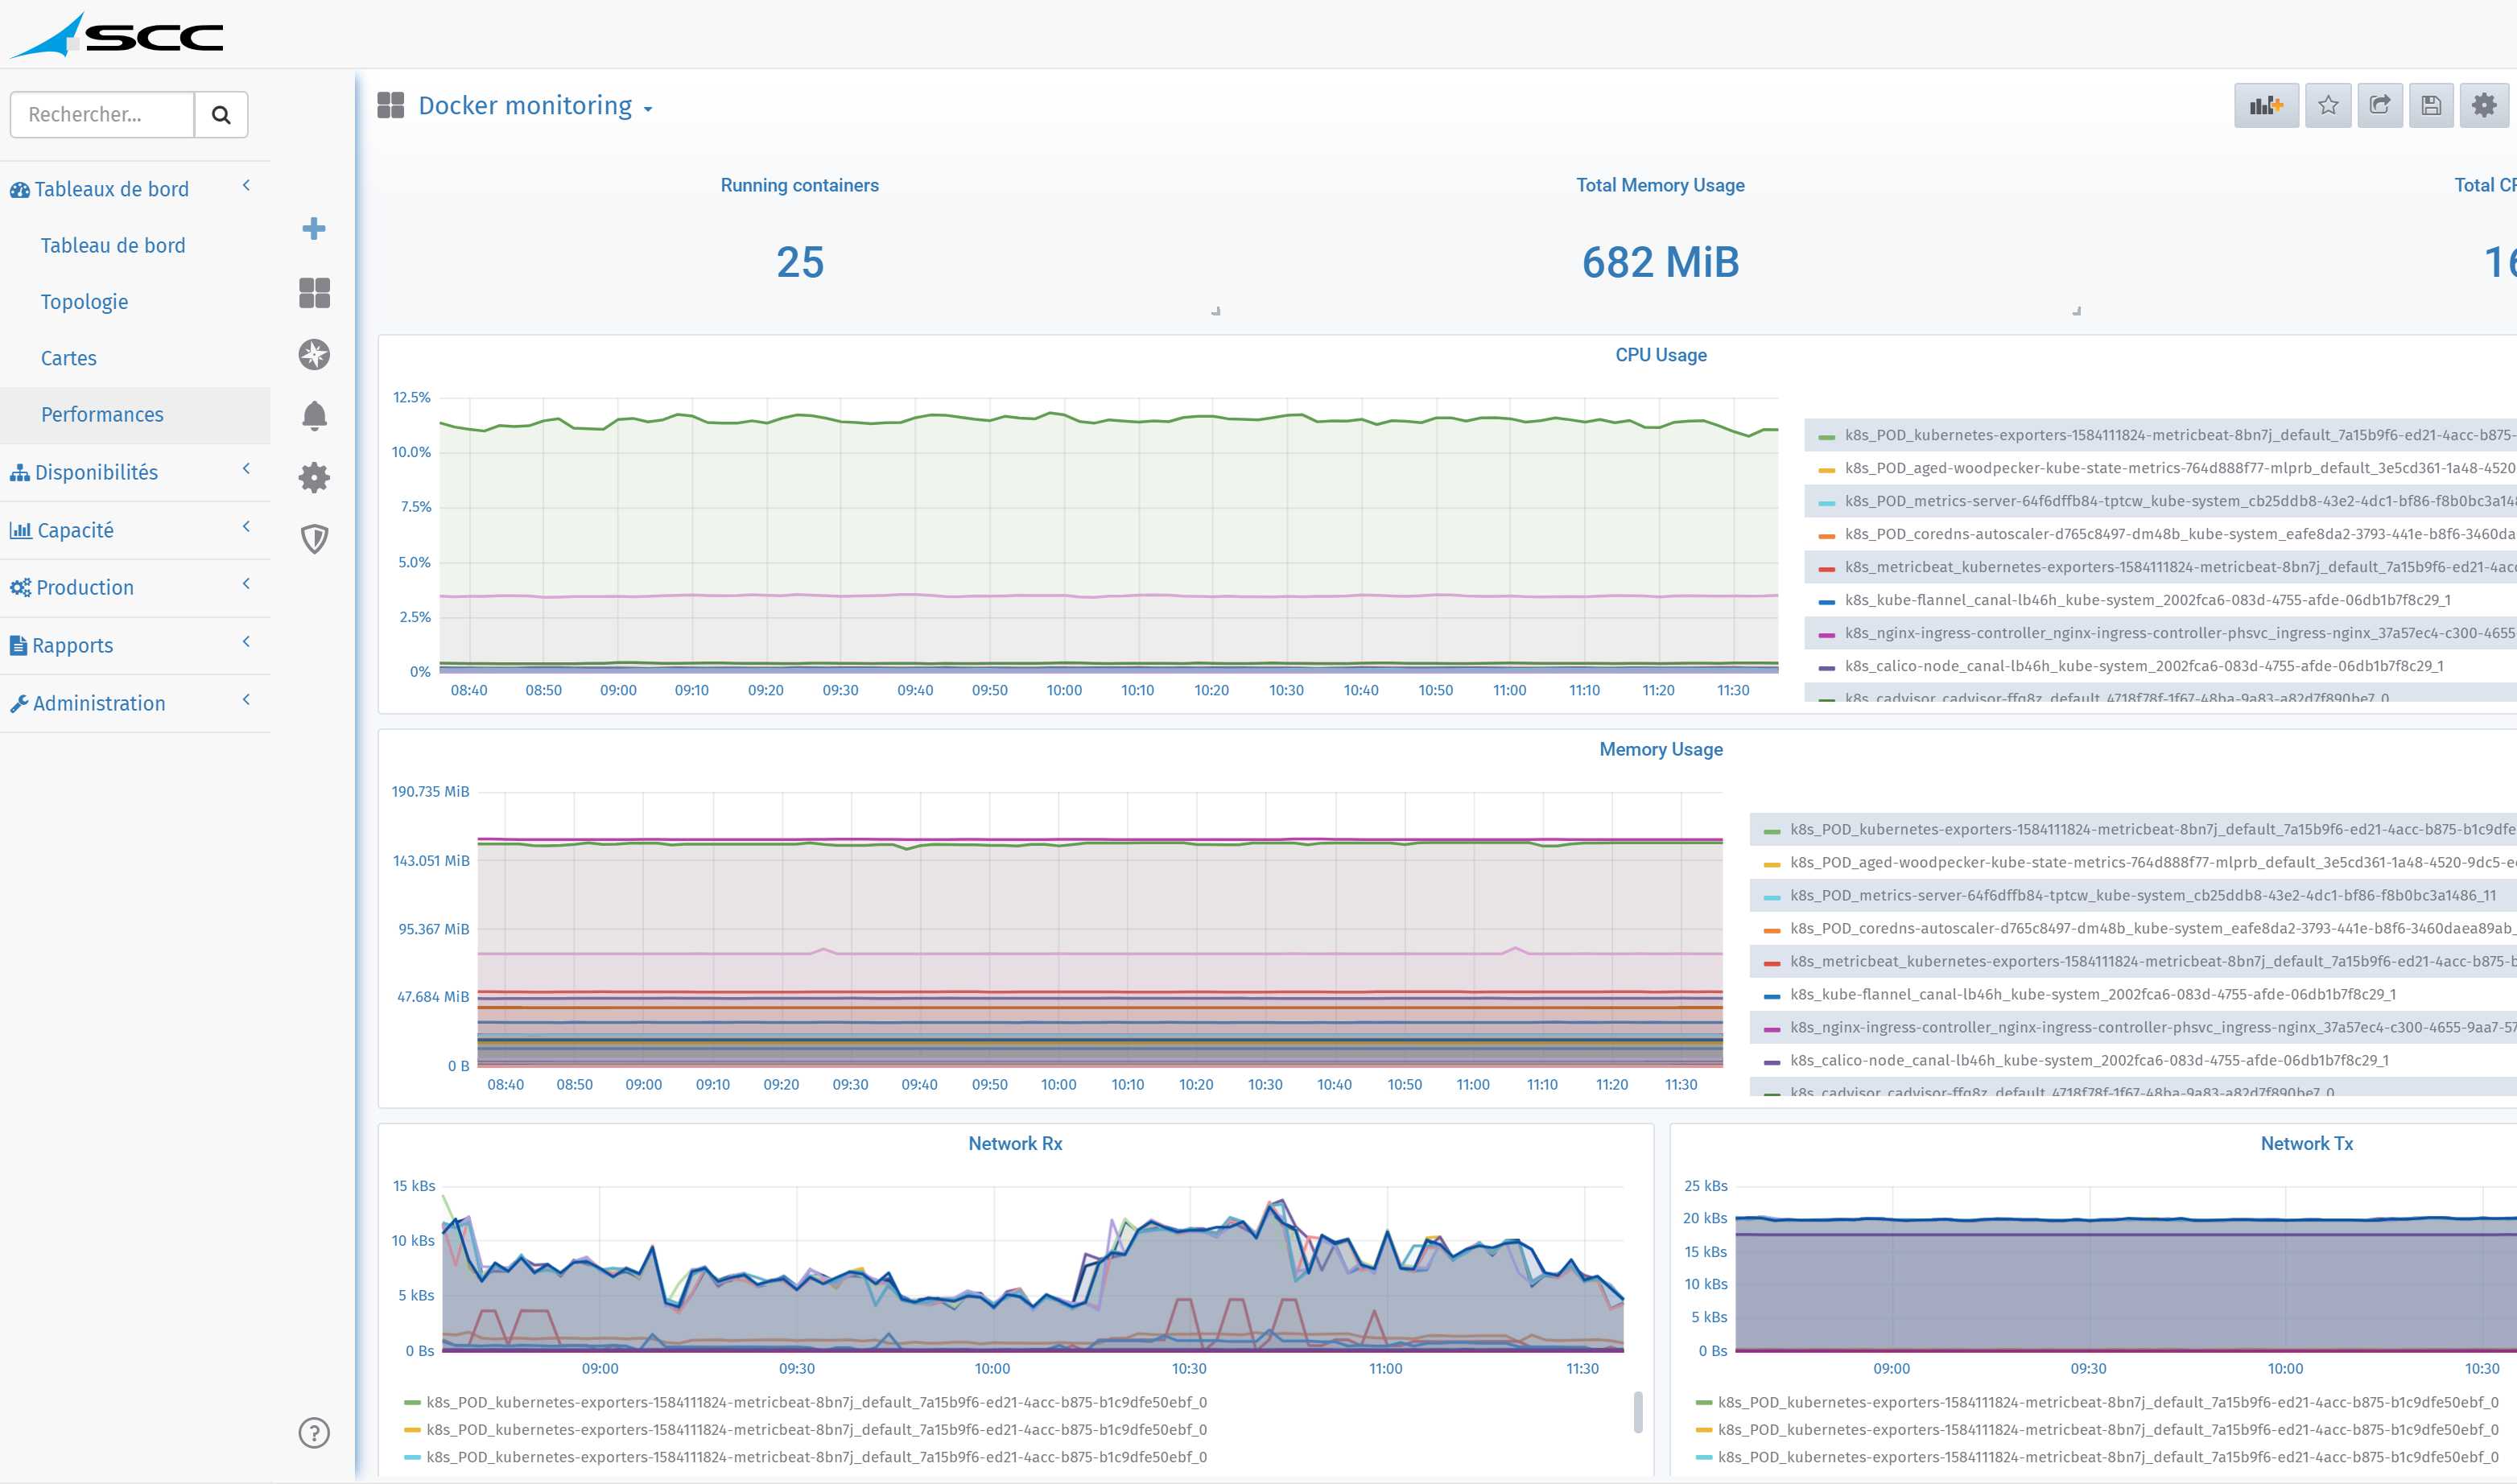Toggle CPU legend nginx-ingress-controller series
This screenshot has height=1484, width=2517.
click(2180, 634)
